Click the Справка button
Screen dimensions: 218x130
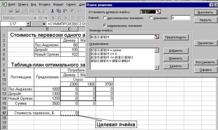point(205,70)
